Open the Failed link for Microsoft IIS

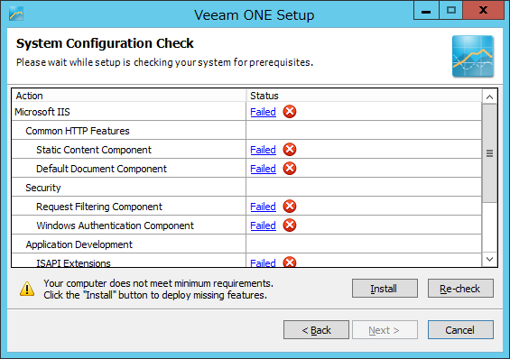(x=263, y=112)
